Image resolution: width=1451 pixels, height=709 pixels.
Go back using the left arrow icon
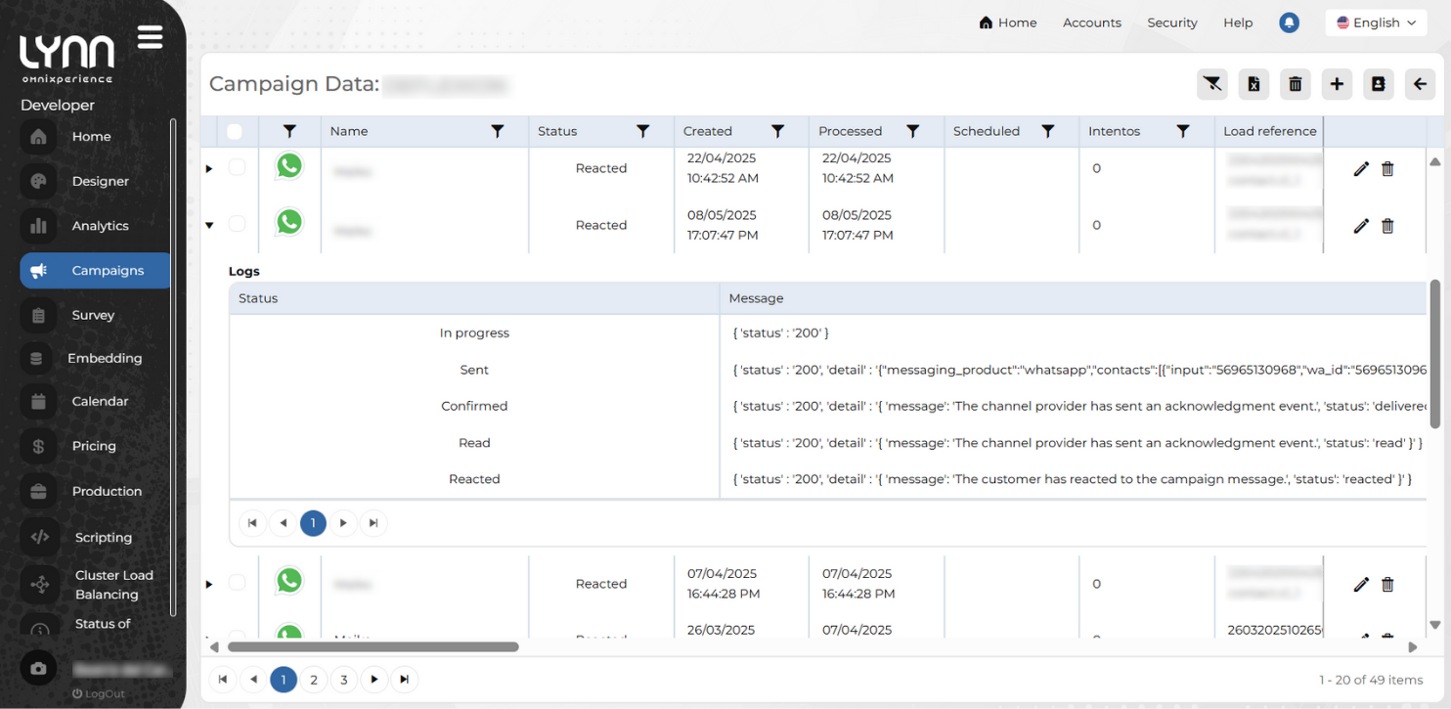pyautogui.click(x=1420, y=84)
